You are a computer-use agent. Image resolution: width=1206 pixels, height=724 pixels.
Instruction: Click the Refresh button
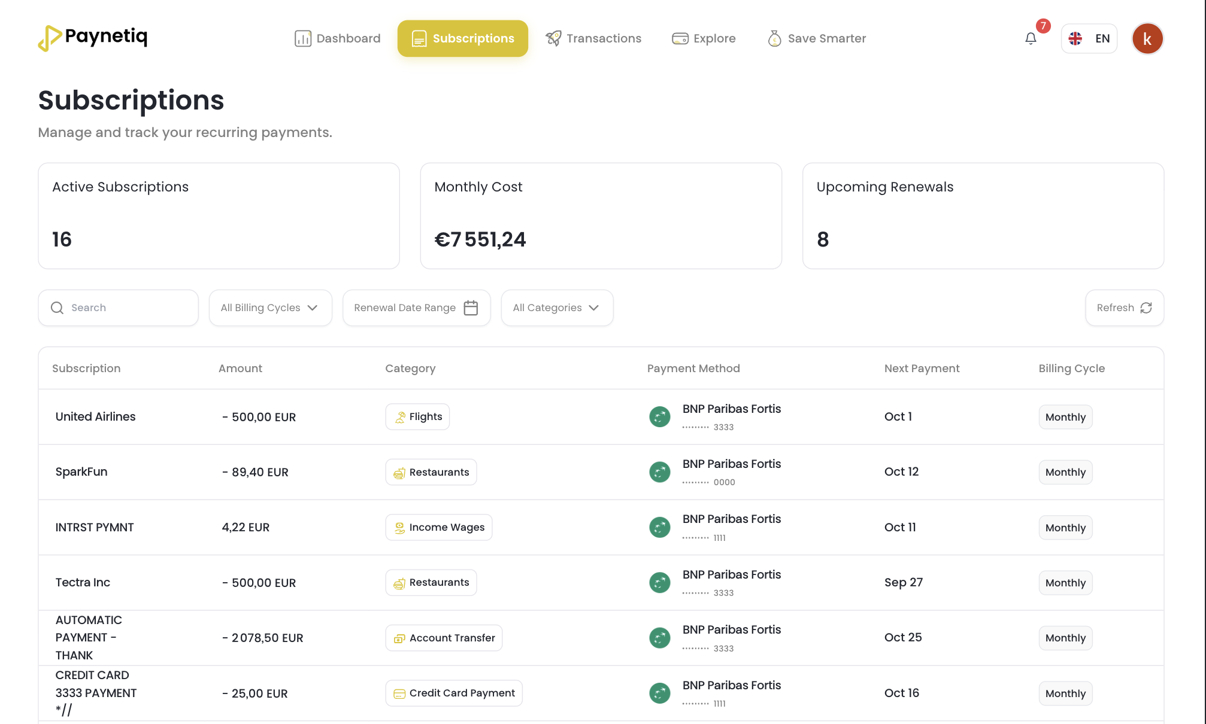(1124, 308)
